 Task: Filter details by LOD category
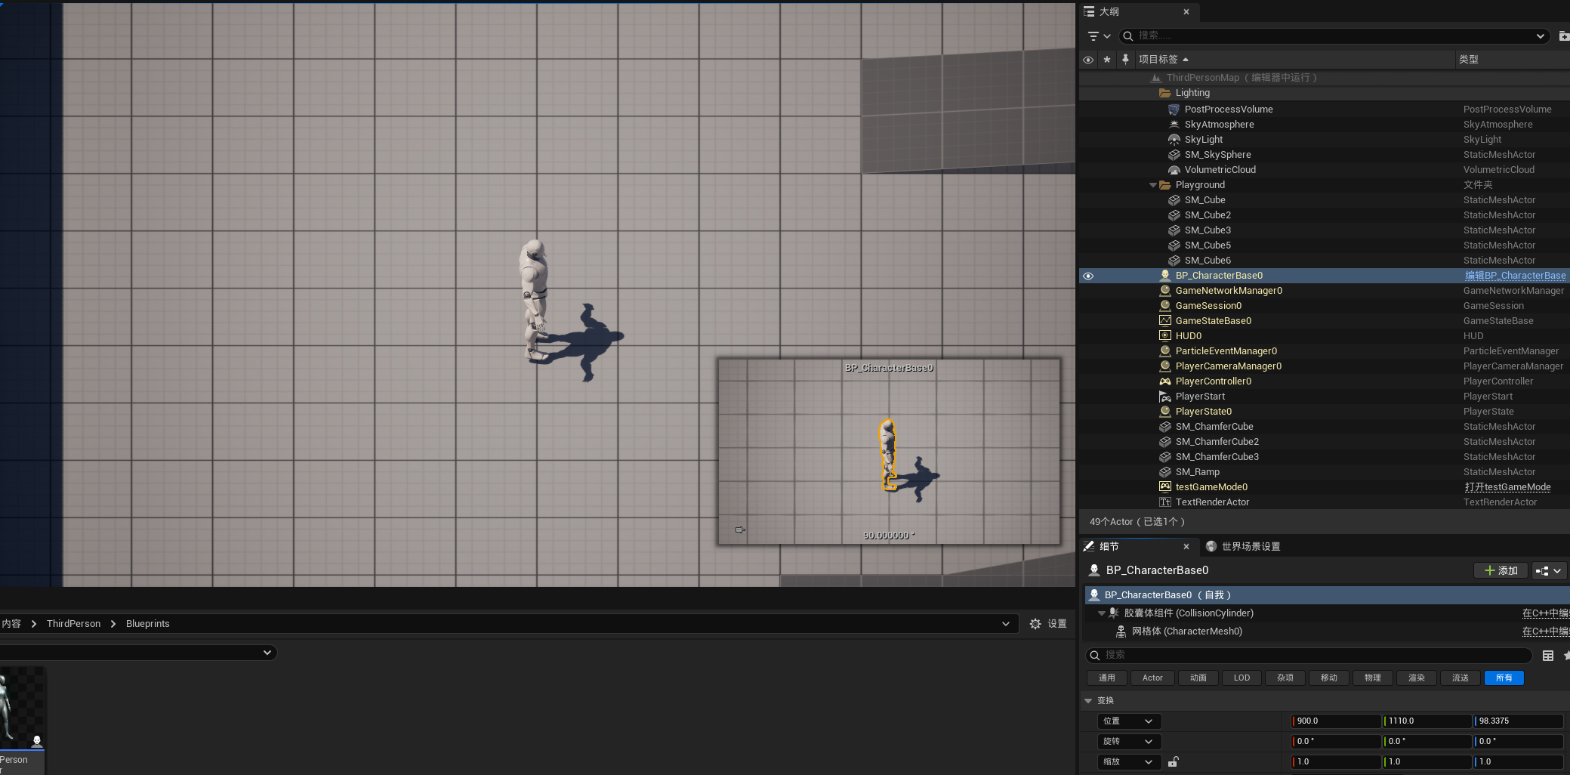[1242, 678]
